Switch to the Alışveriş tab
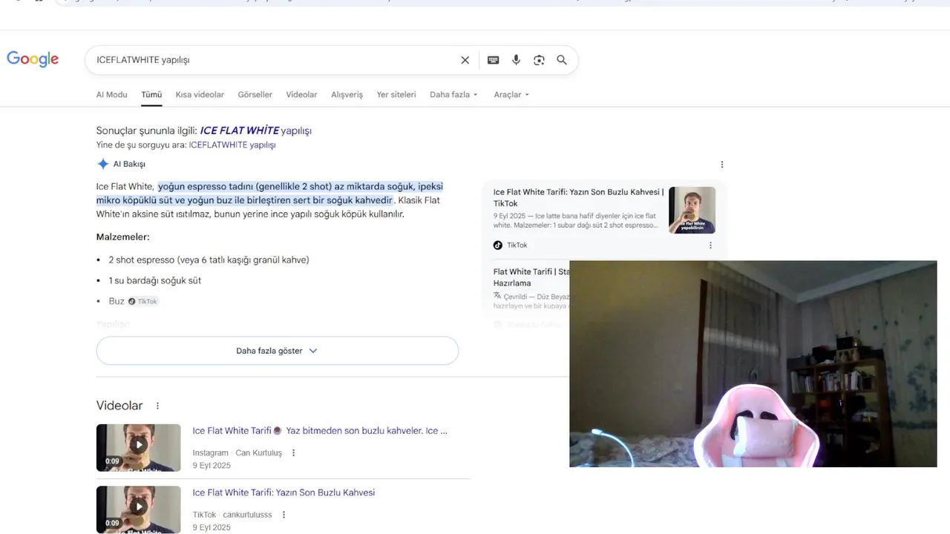The height and width of the screenshot is (534, 950). 347,95
